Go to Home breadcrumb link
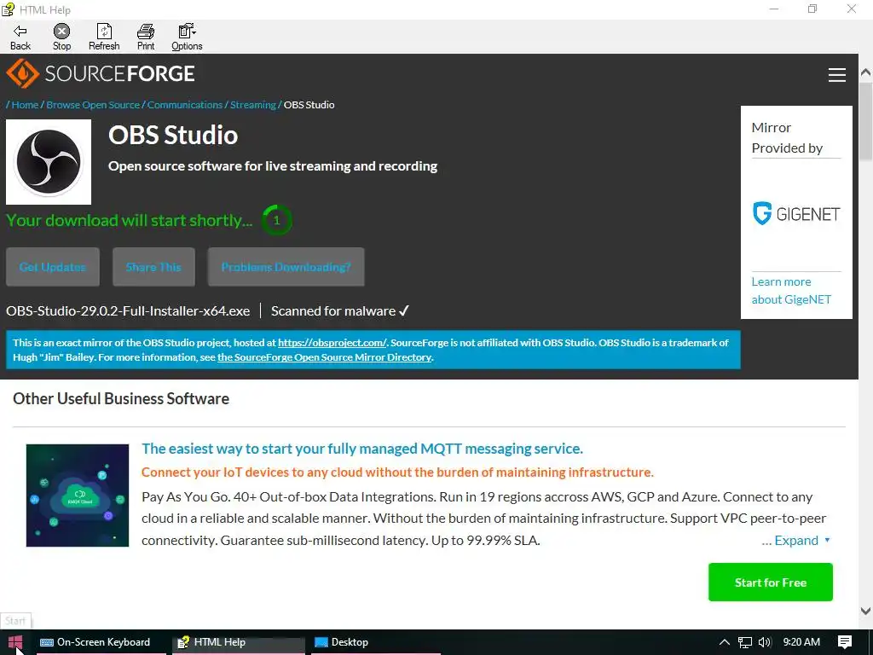Viewport: 873px width, 655px height. (x=25, y=105)
